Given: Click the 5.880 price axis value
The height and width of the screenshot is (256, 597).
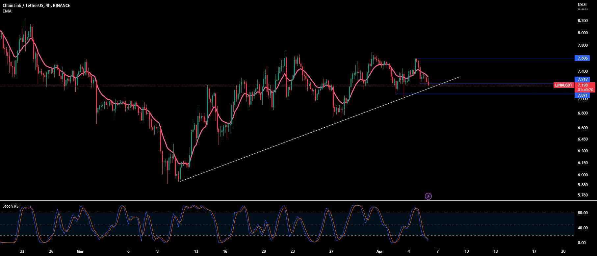Looking at the screenshot, I should point(583,185).
